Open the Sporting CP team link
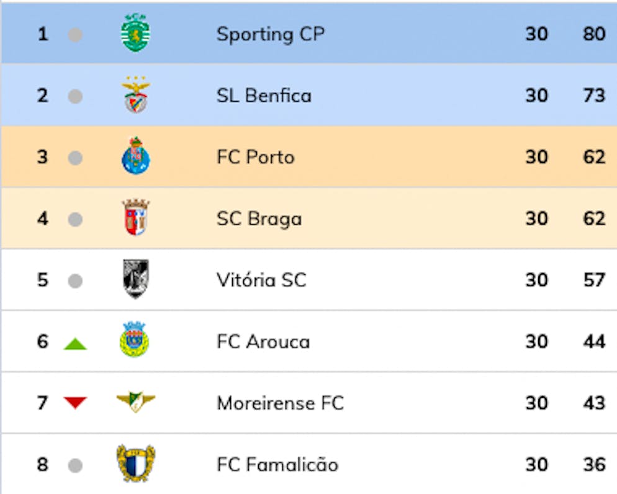 [x=270, y=34]
